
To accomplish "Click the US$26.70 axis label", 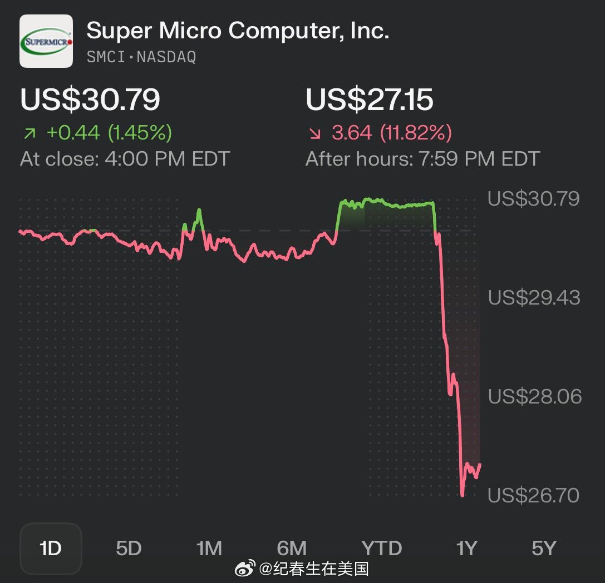I will tap(534, 495).
